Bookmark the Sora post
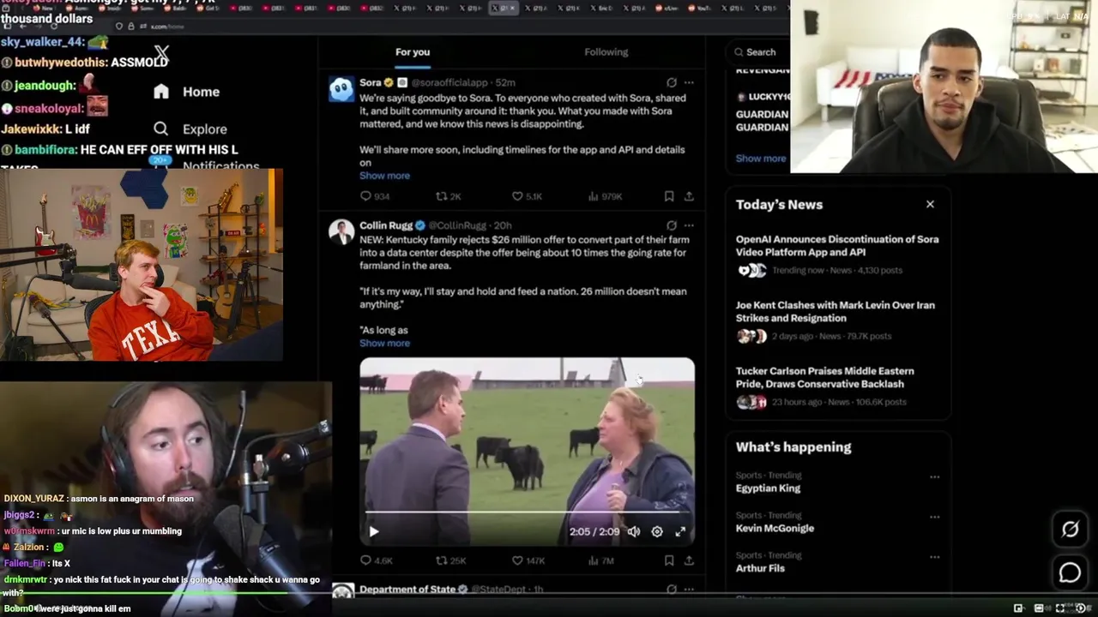 669,196
